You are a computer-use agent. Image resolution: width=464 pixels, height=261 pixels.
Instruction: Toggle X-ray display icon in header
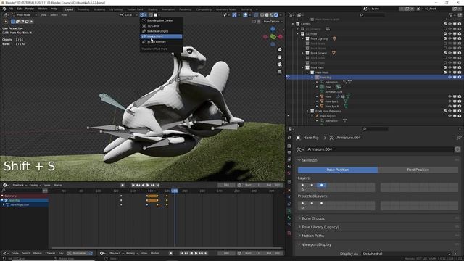point(256,14)
